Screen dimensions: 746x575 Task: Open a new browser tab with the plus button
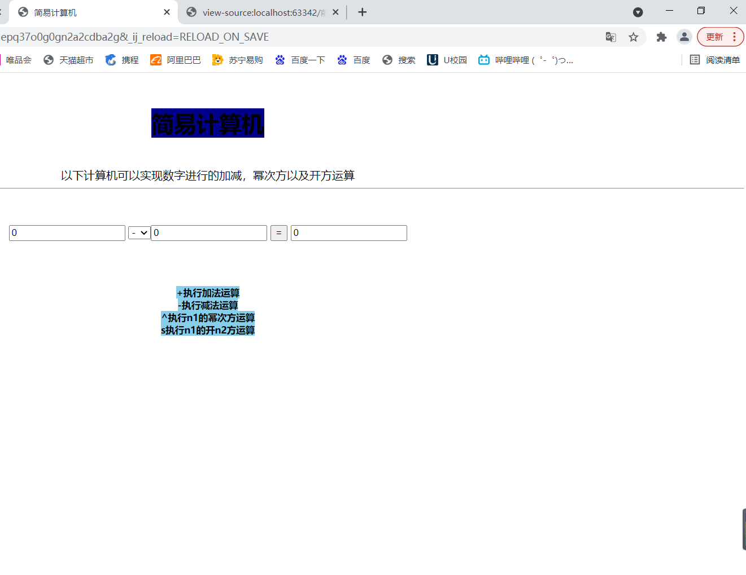tap(362, 11)
